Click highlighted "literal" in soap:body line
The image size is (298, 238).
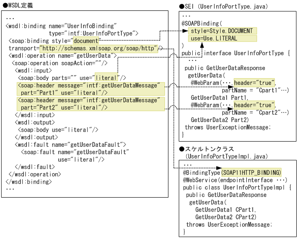[107, 78]
